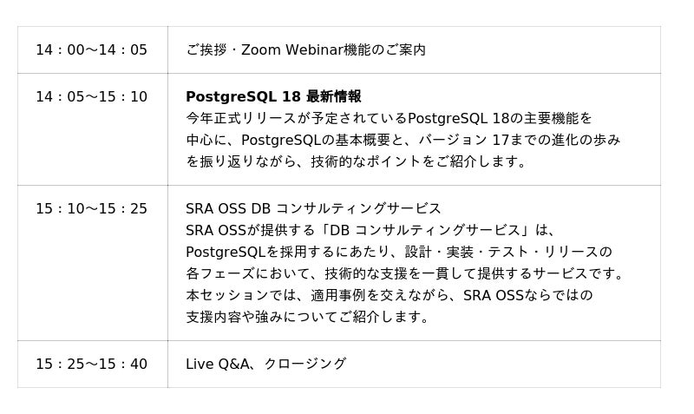Viewport: 694px width, 414px height.
Task: Select the SRA OSS DB コンサルティングサービス session title
Action: [x=313, y=208]
